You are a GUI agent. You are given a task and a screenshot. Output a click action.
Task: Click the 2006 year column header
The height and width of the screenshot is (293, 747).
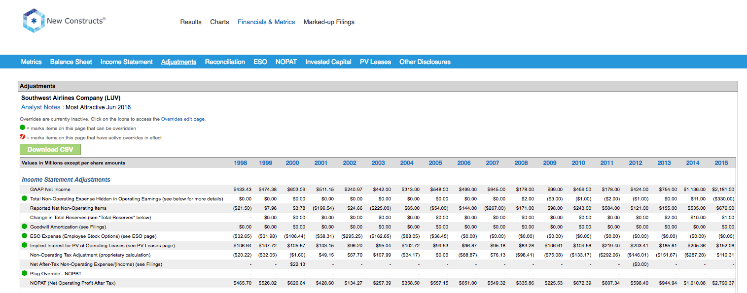point(464,163)
